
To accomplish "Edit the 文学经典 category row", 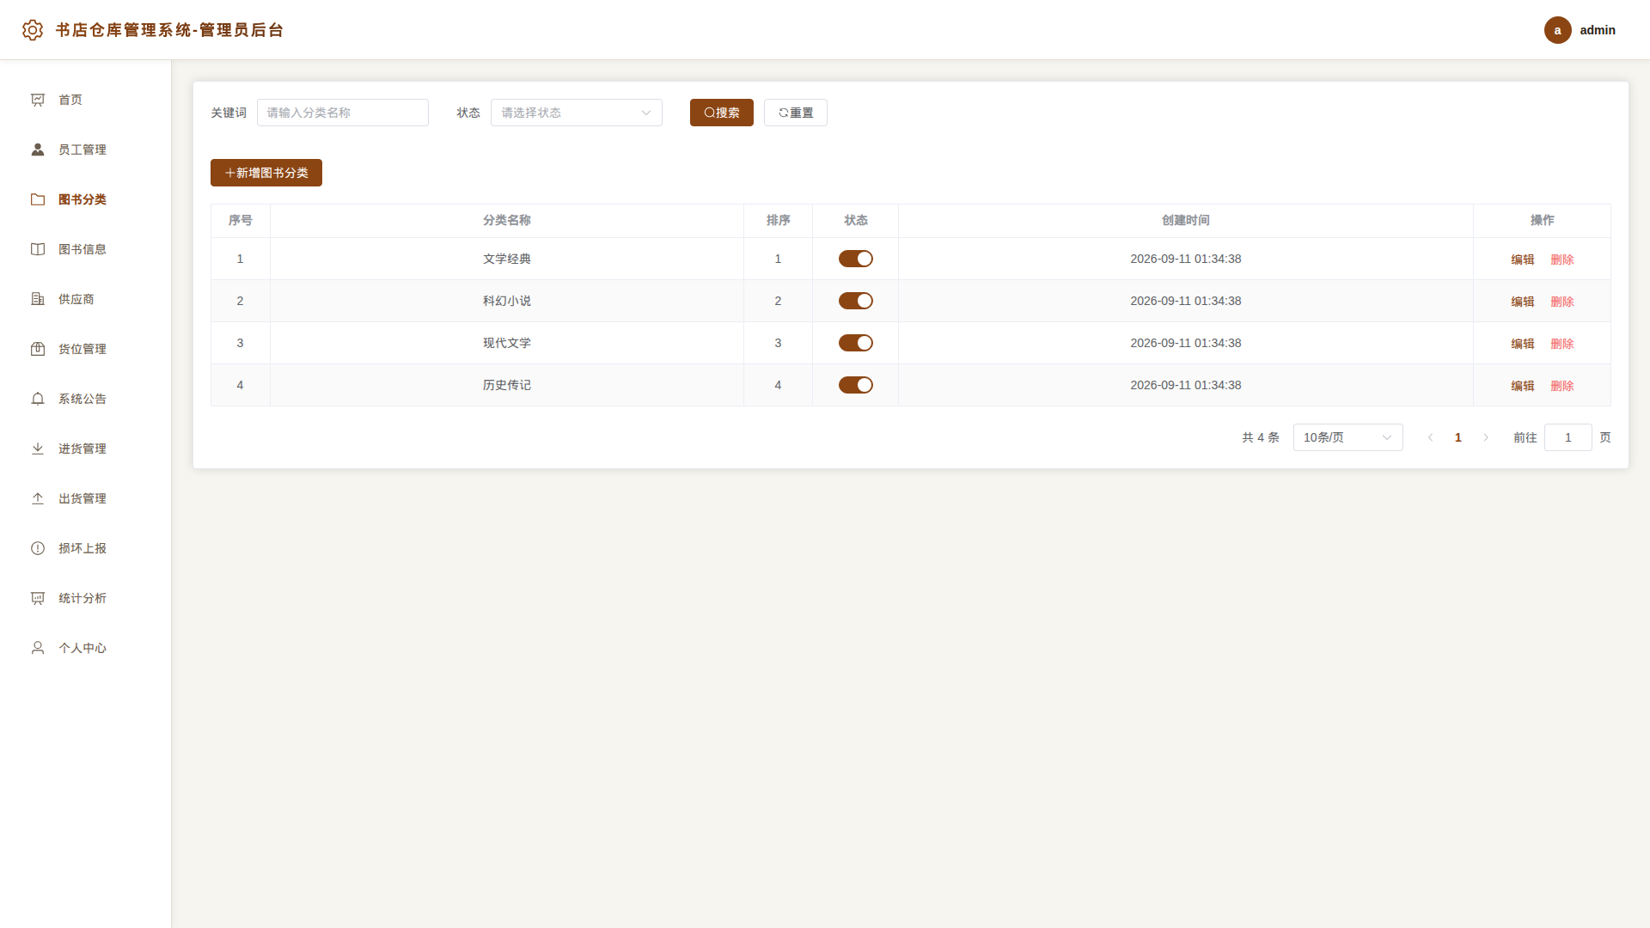I will 1523,259.
